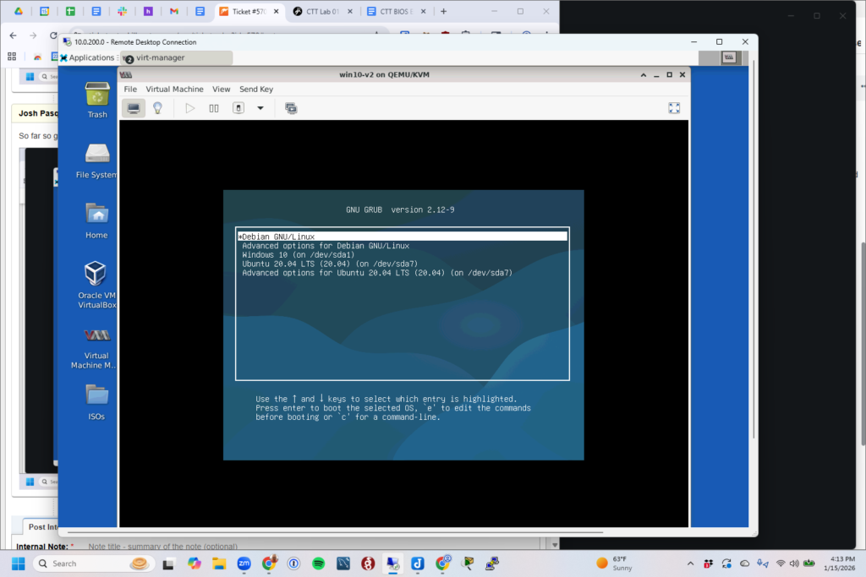The image size is (866, 577).
Task: Open the File menu
Action: pyautogui.click(x=130, y=89)
